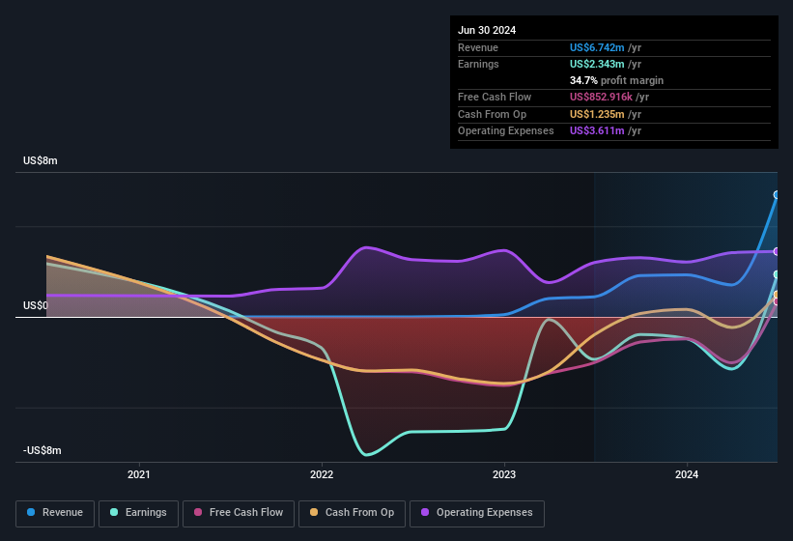Click the Revenue label in tooltip

[x=478, y=47]
